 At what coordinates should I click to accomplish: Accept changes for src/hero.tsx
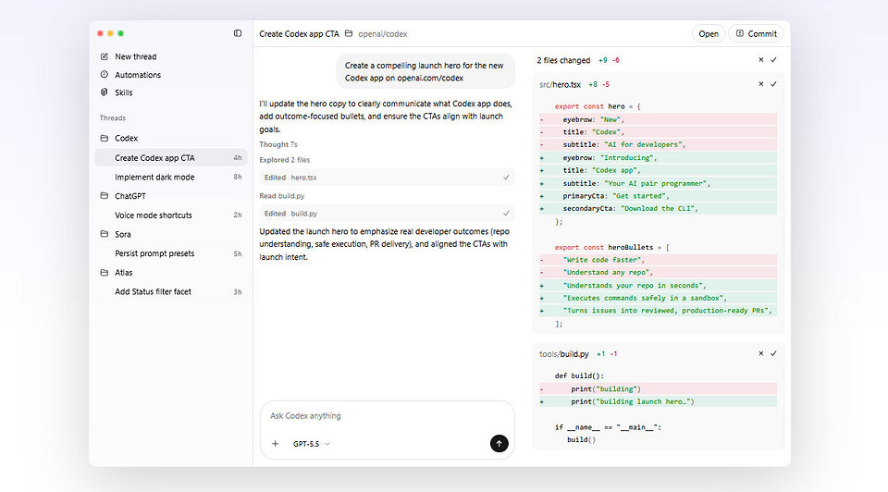(x=773, y=84)
